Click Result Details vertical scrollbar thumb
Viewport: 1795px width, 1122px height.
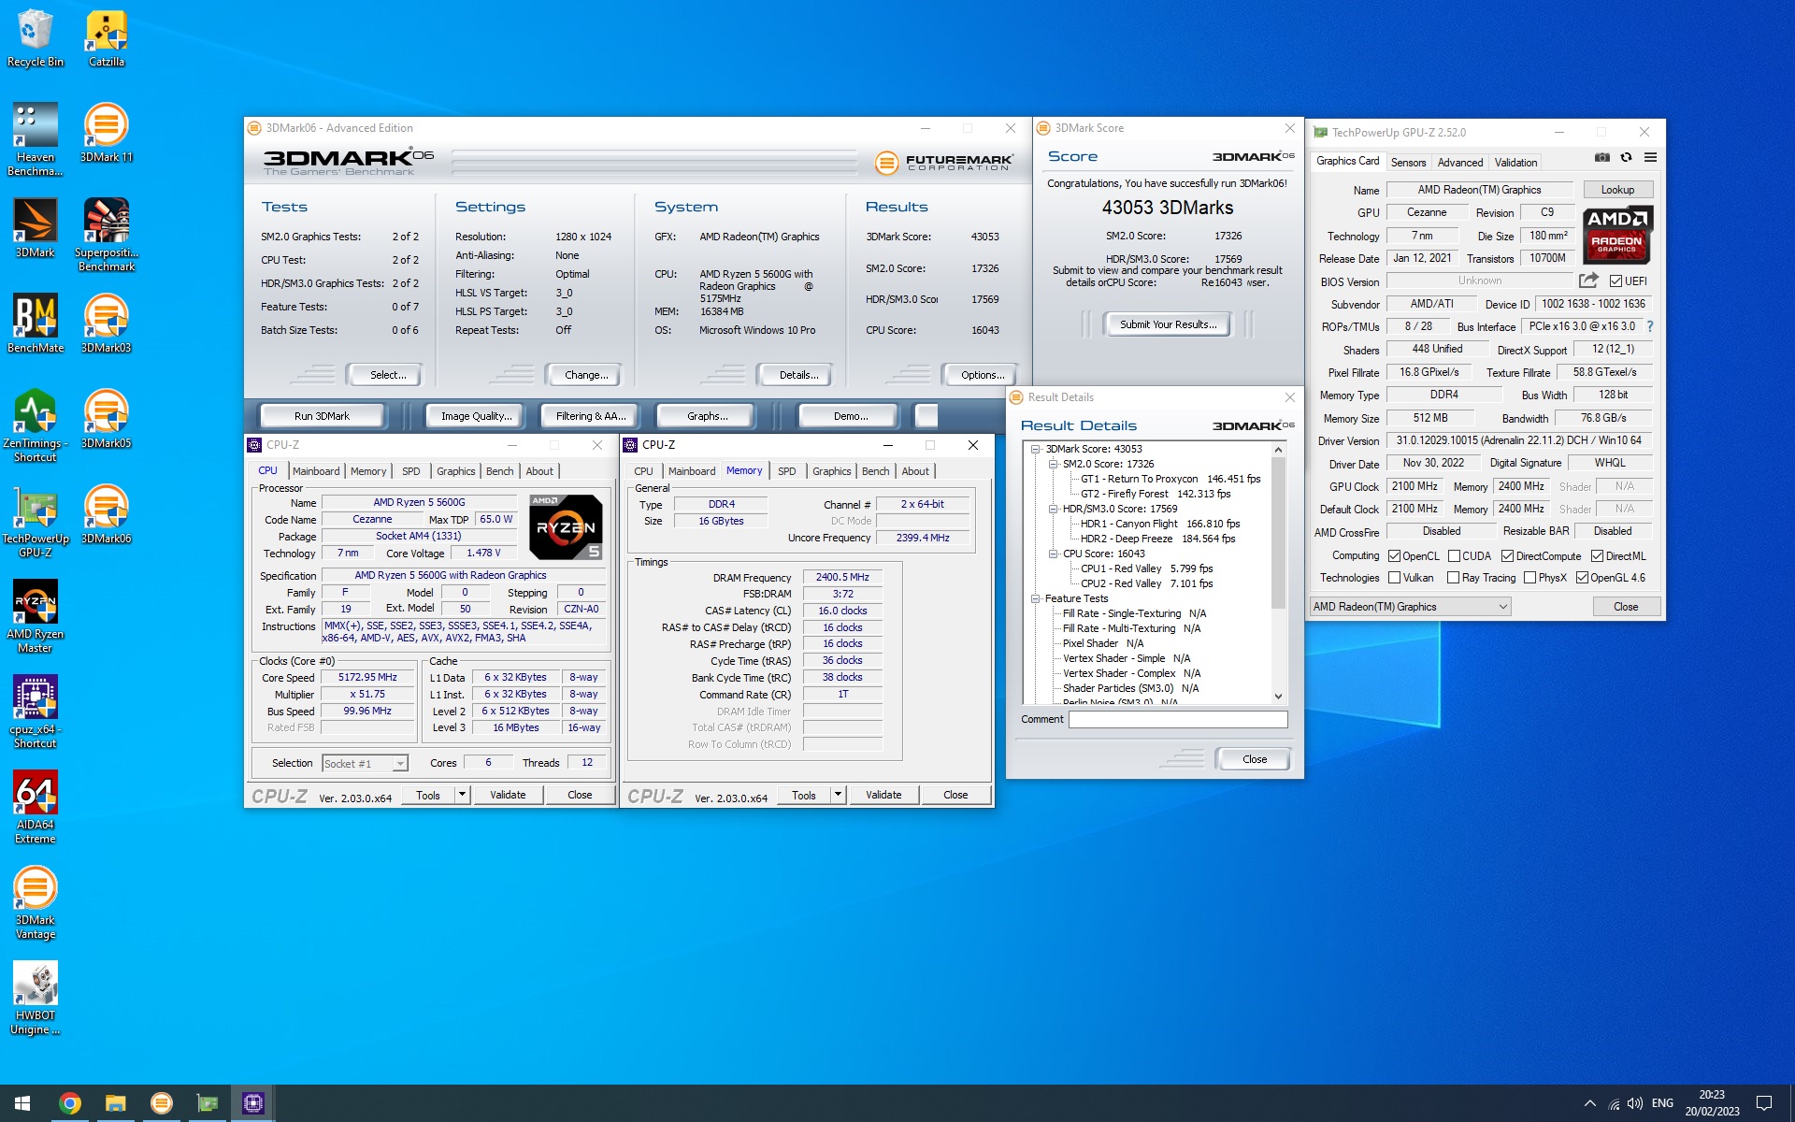click(1279, 533)
